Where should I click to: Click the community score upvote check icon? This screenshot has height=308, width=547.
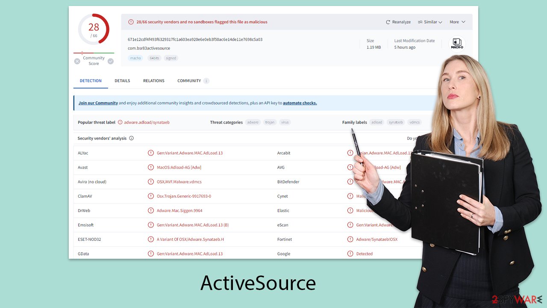coord(111,61)
